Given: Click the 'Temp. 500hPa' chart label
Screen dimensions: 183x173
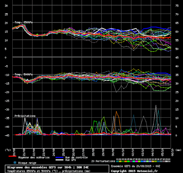Looking at the screenshot, I should (23, 74).
